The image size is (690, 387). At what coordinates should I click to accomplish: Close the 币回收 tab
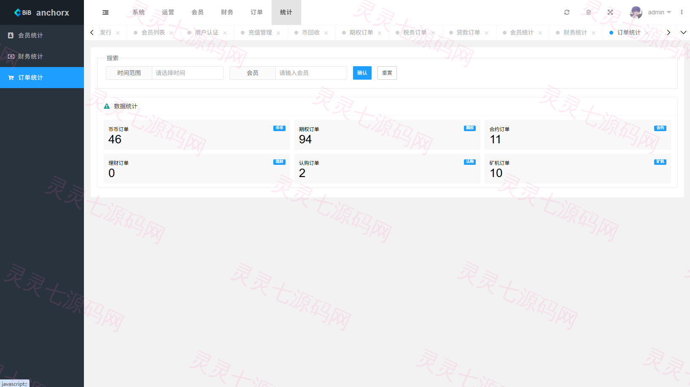click(326, 33)
